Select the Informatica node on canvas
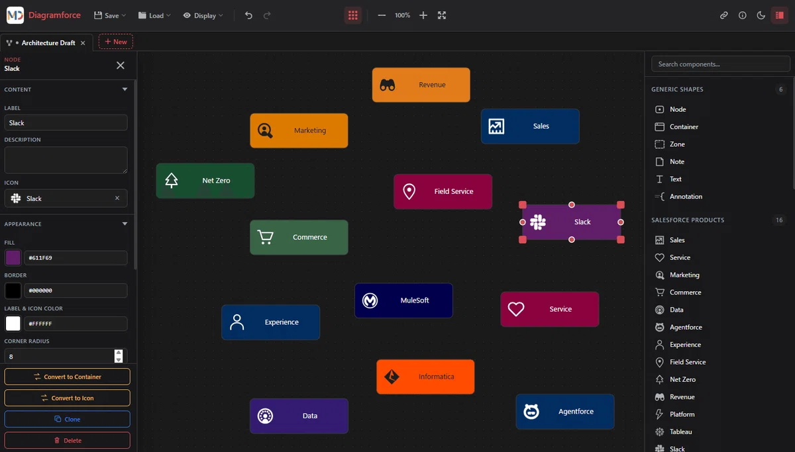This screenshot has width=795, height=452. click(425, 377)
